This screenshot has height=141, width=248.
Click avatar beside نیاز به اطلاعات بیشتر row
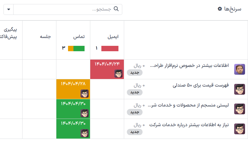[239, 129]
